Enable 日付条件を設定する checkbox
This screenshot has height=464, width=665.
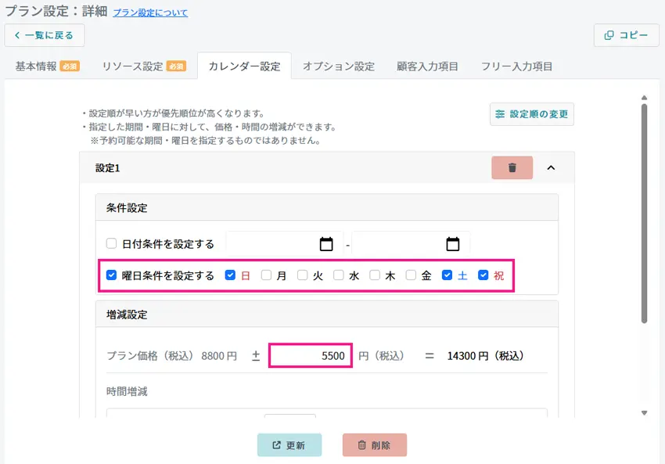pos(111,243)
